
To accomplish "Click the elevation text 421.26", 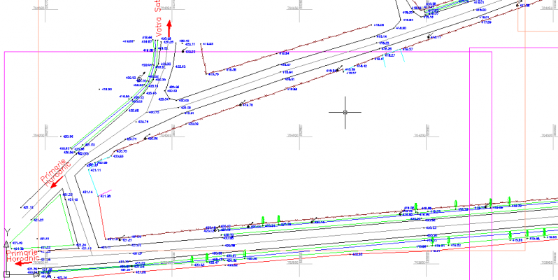I will [x=106, y=196].
